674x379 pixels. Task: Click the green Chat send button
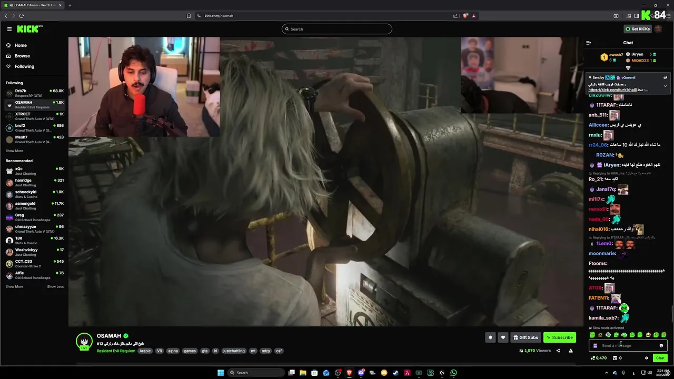[660, 358]
